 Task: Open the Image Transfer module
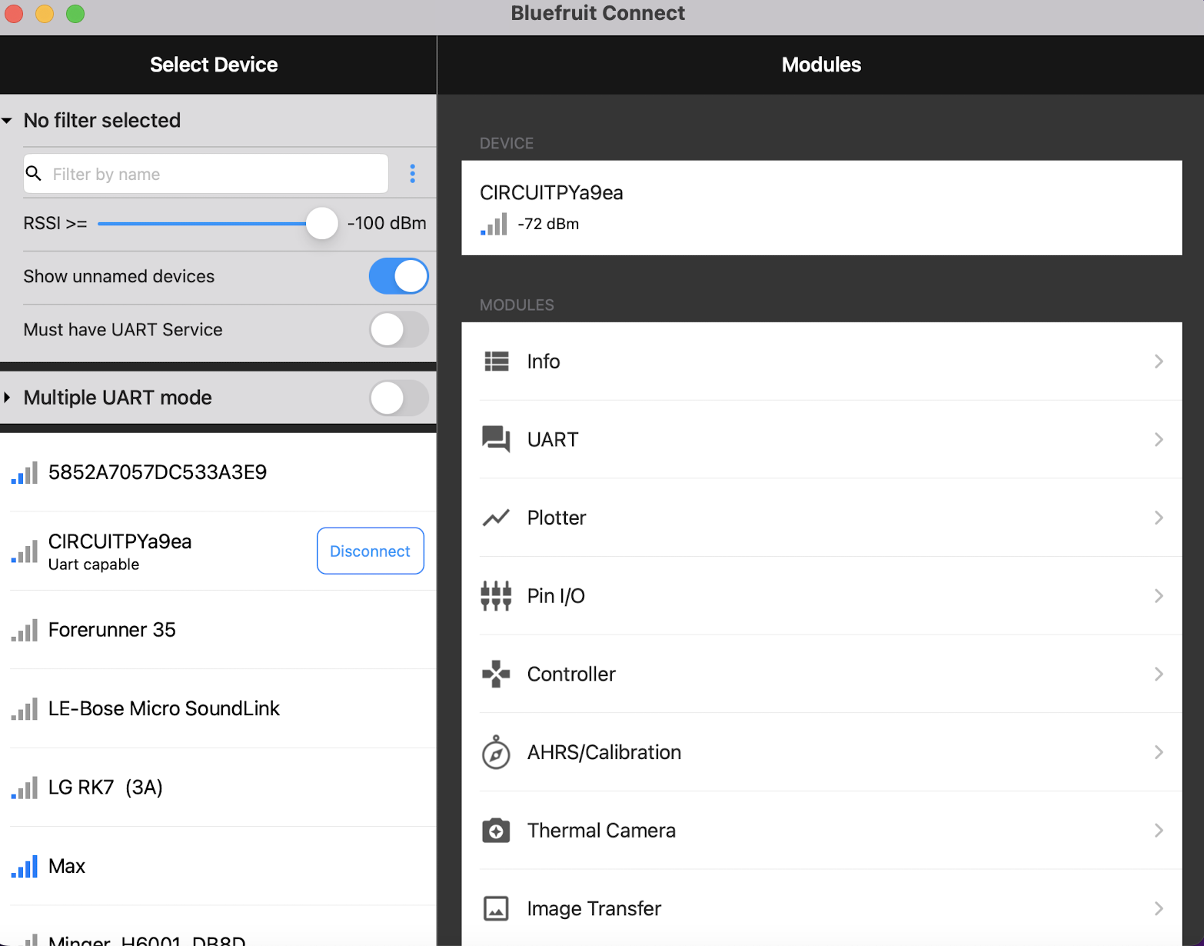[822, 908]
